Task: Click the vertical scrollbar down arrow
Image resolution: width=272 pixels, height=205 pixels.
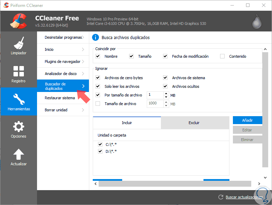Action: pos(265,177)
